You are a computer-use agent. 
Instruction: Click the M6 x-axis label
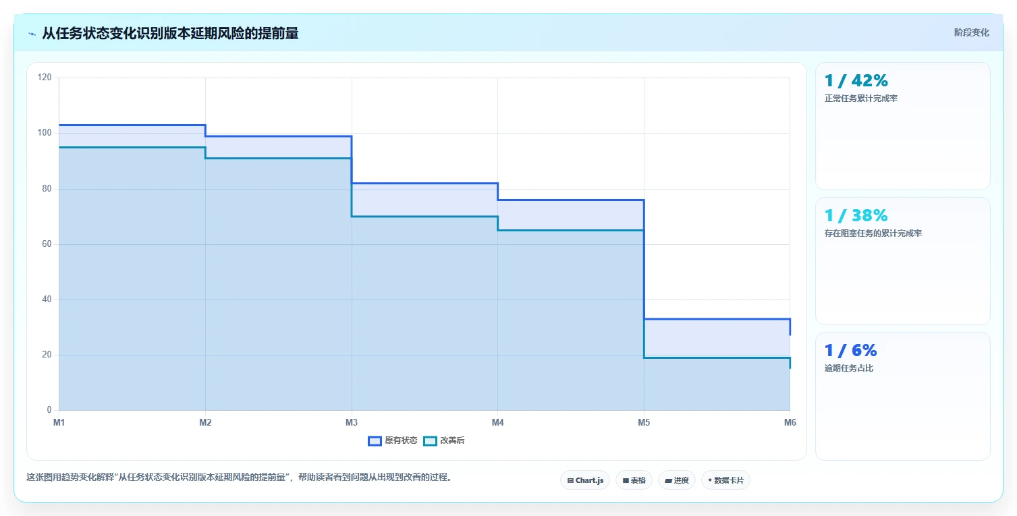[790, 423]
